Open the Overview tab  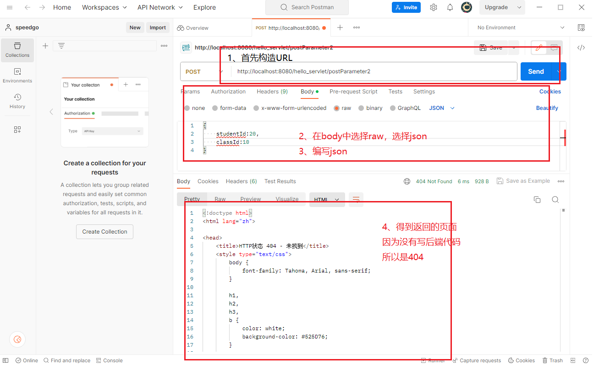(x=193, y=28)
